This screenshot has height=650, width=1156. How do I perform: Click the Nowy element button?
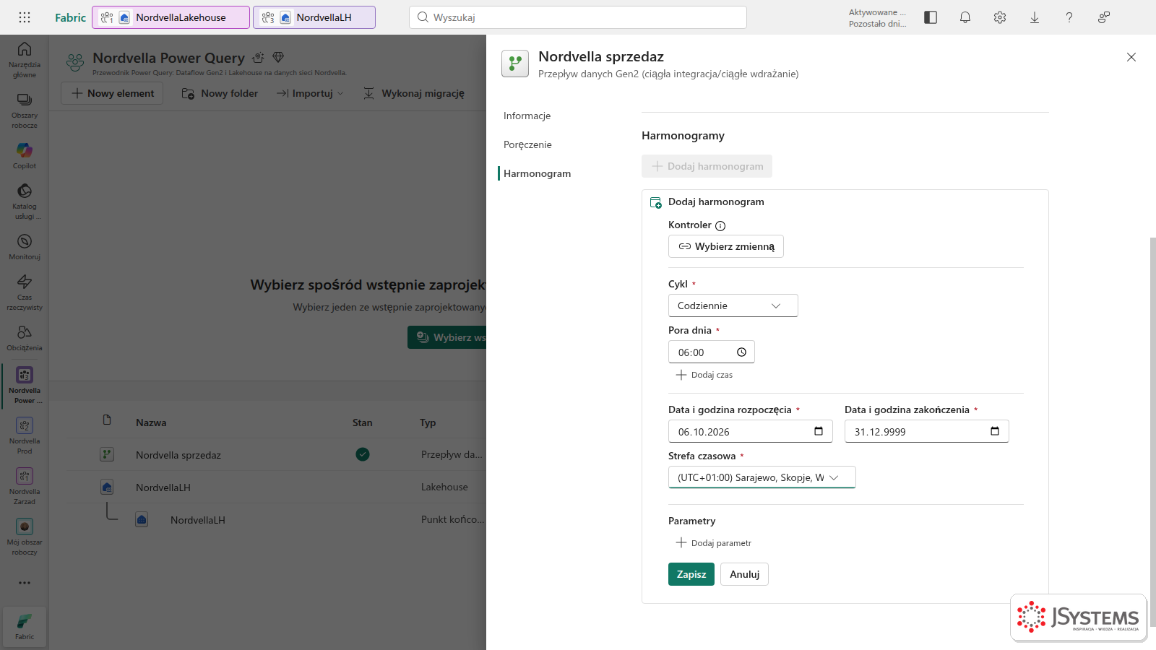coord(112,93)
